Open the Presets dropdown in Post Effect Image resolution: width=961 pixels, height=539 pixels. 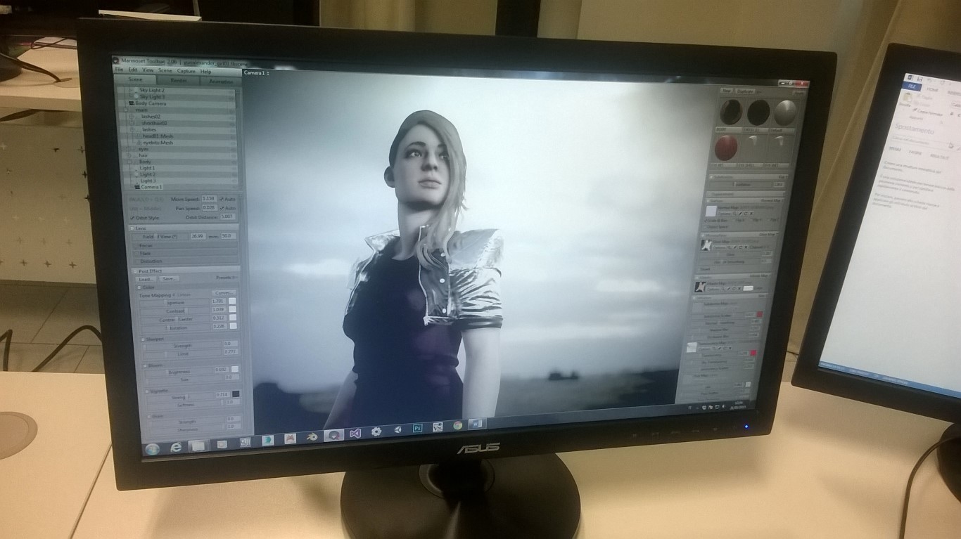coord(225,278)
